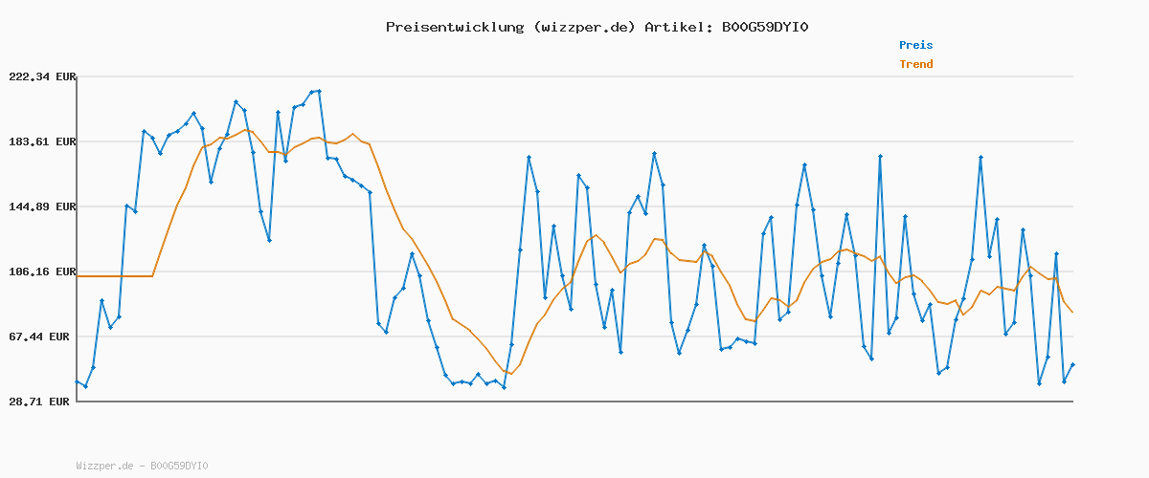
Task: Click the 106.16 EUR axis label
Action: [39, 272]
